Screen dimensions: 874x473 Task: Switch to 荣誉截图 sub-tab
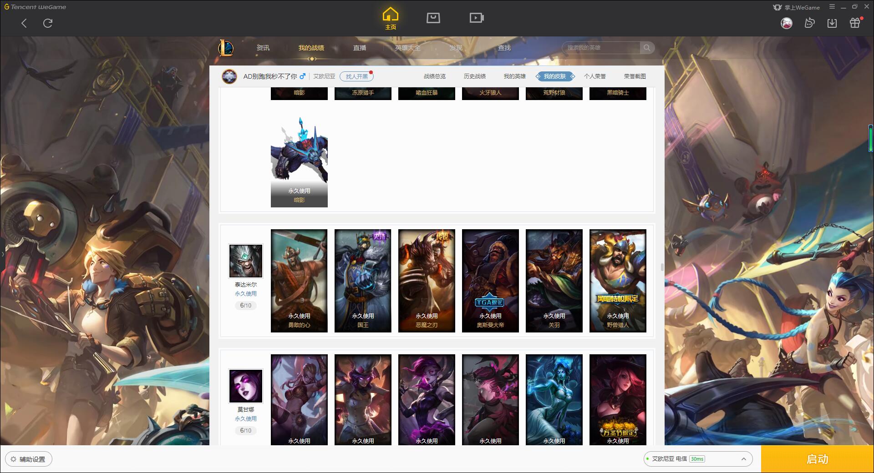point(635,76)
